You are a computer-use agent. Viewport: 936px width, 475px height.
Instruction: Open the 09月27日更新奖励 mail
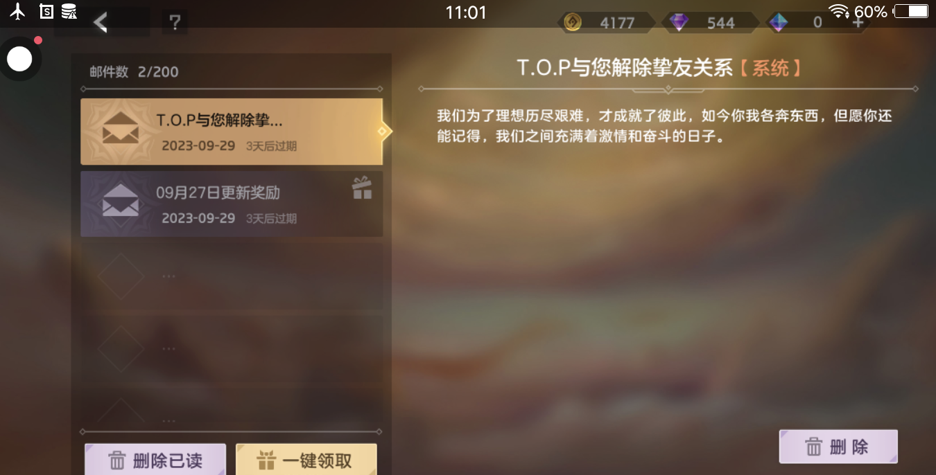[x=232, y=204]
